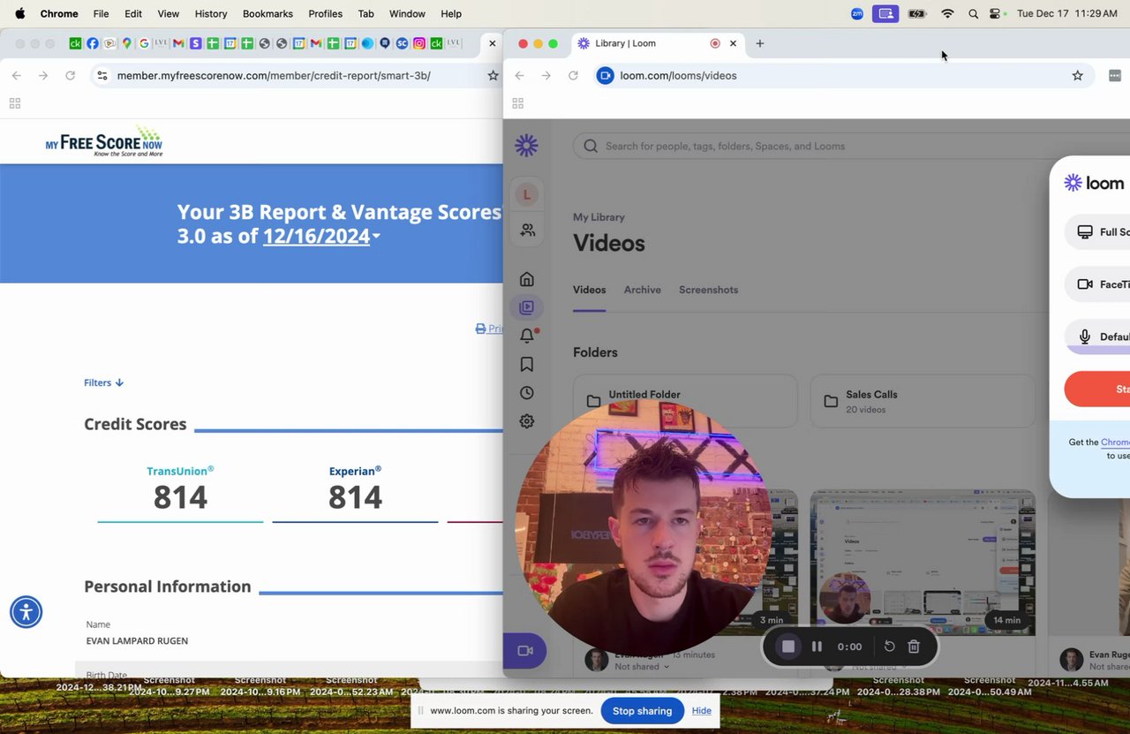Open the Bookmarks menu in Chrome
Screen dimensions: 1130x734
click(267, 14)
